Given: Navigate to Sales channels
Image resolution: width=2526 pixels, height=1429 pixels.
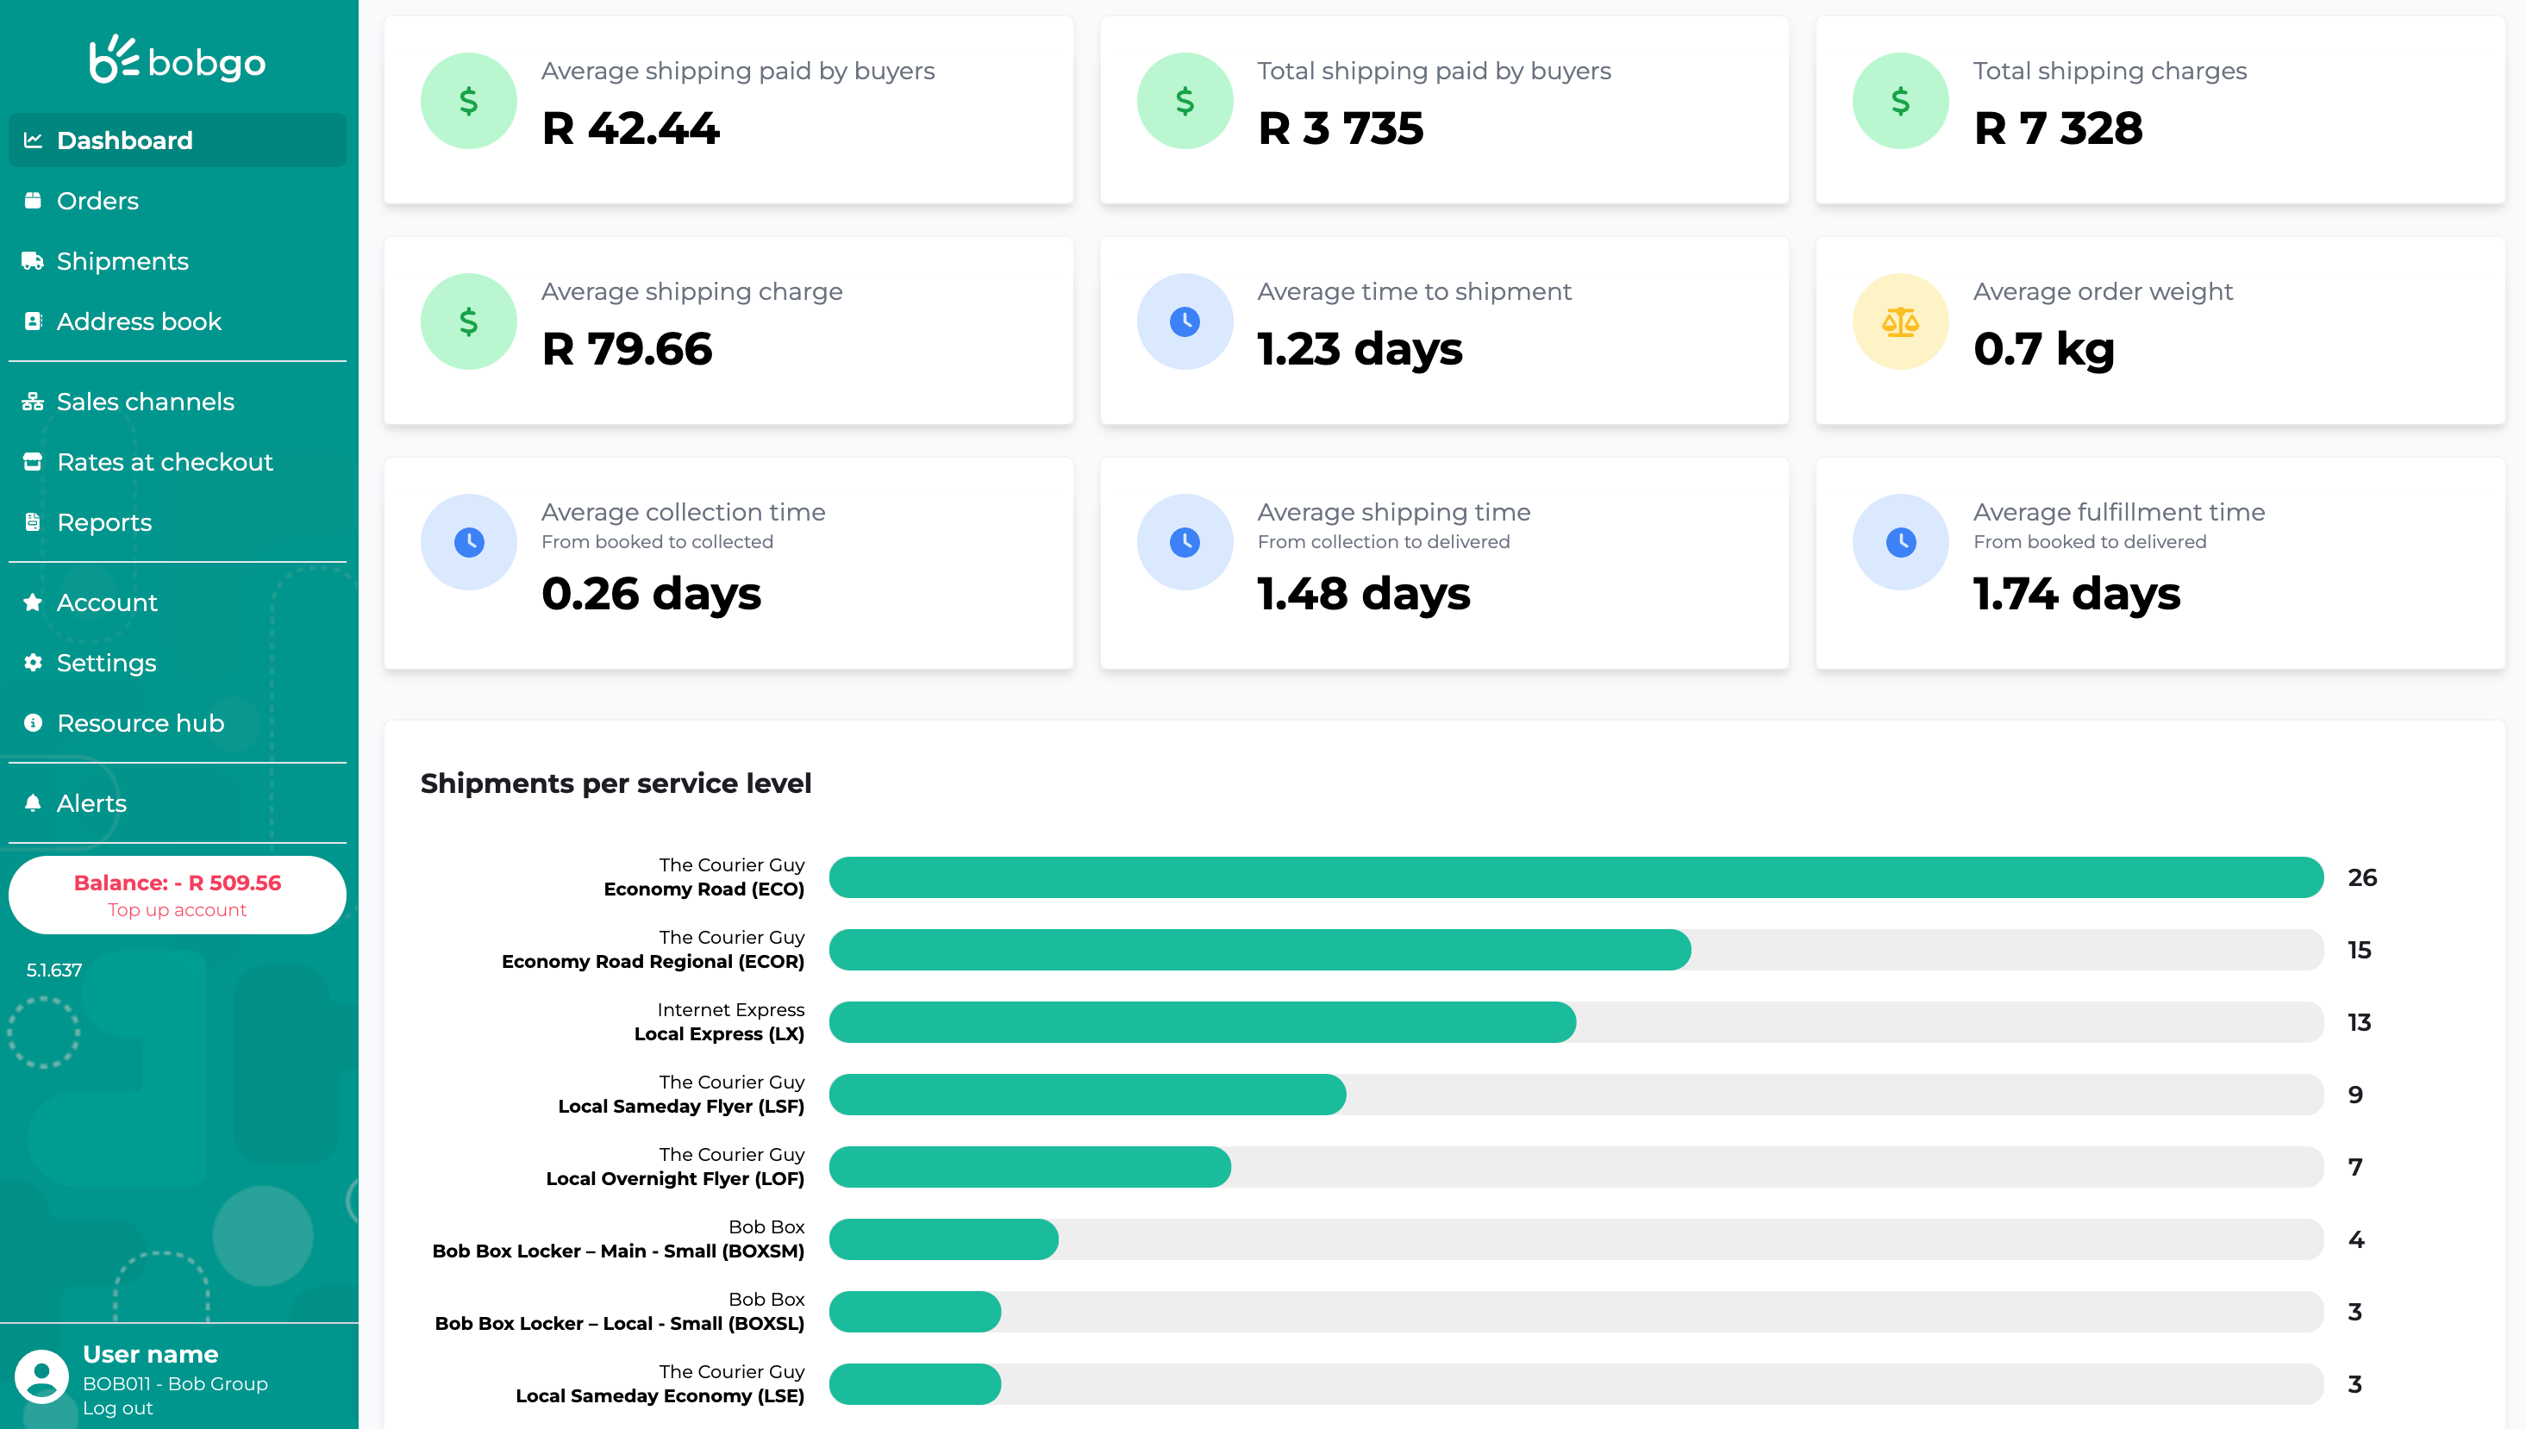Looking at the screenshot, I should (x=178, y=402).
